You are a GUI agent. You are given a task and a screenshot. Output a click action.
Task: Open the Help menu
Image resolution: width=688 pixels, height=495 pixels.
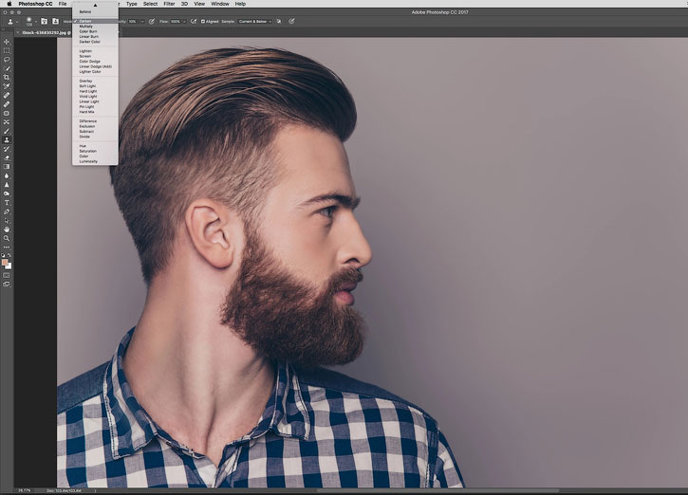point(240,4)
